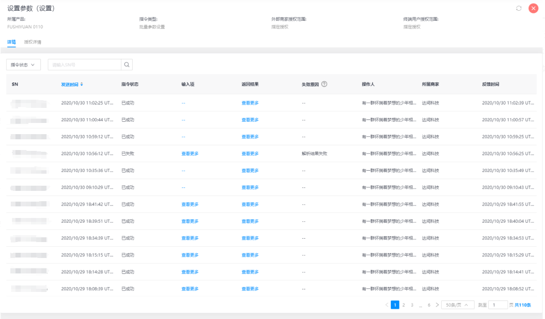Open 查看更多 in 输入项 for failed row
The width and height of the screenshot is (545, 319).
pos(190,153)
